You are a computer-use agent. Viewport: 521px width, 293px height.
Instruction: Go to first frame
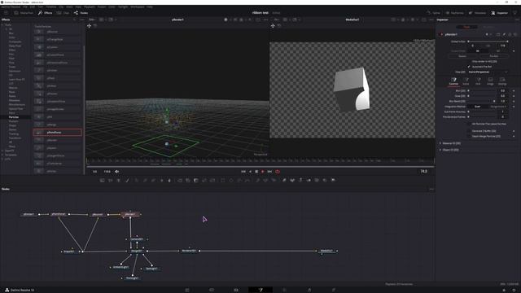[243, 172]
